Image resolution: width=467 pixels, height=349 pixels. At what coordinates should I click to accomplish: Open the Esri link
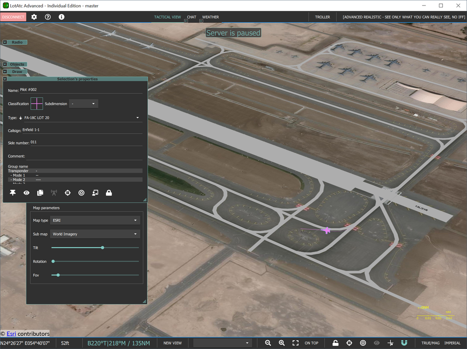11,334
